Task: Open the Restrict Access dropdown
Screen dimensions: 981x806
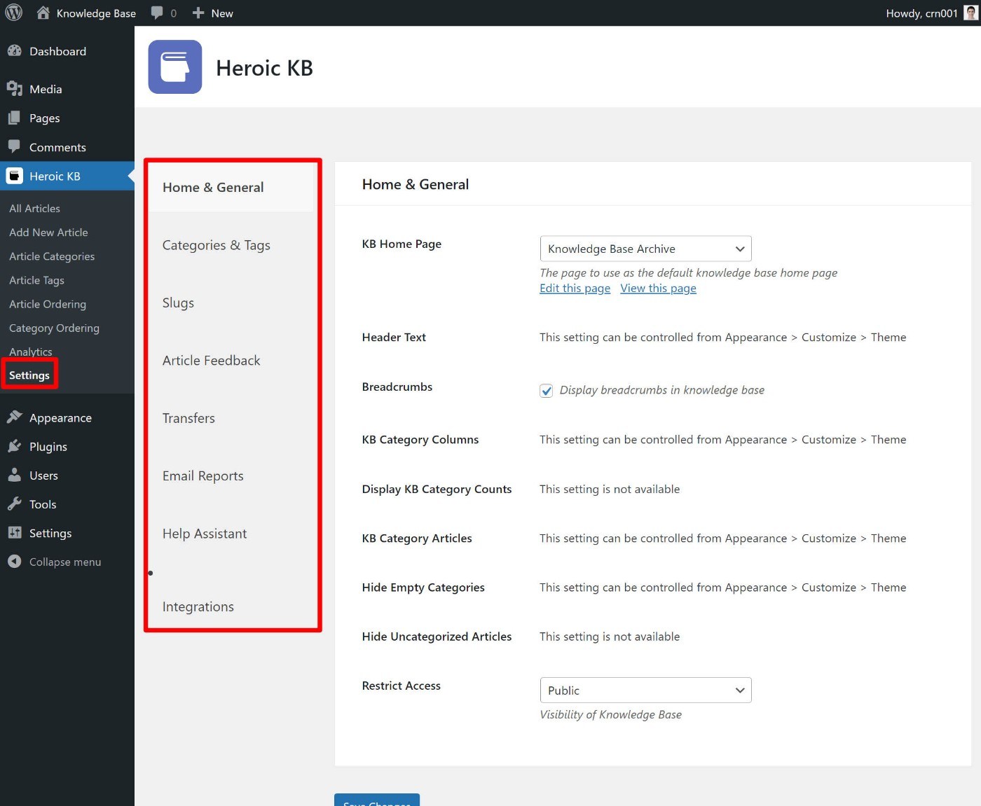Action: [645, 690]
